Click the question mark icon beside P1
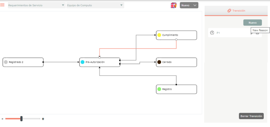 pyautogui.click(x=212, y=33)
